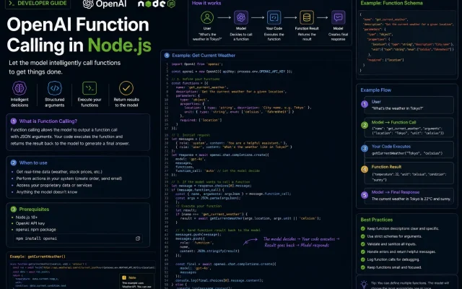Click the Note icon in the bottom callout
Viewport: 462px width, 289px height.
pyautogui.click(x=124, y=277)
